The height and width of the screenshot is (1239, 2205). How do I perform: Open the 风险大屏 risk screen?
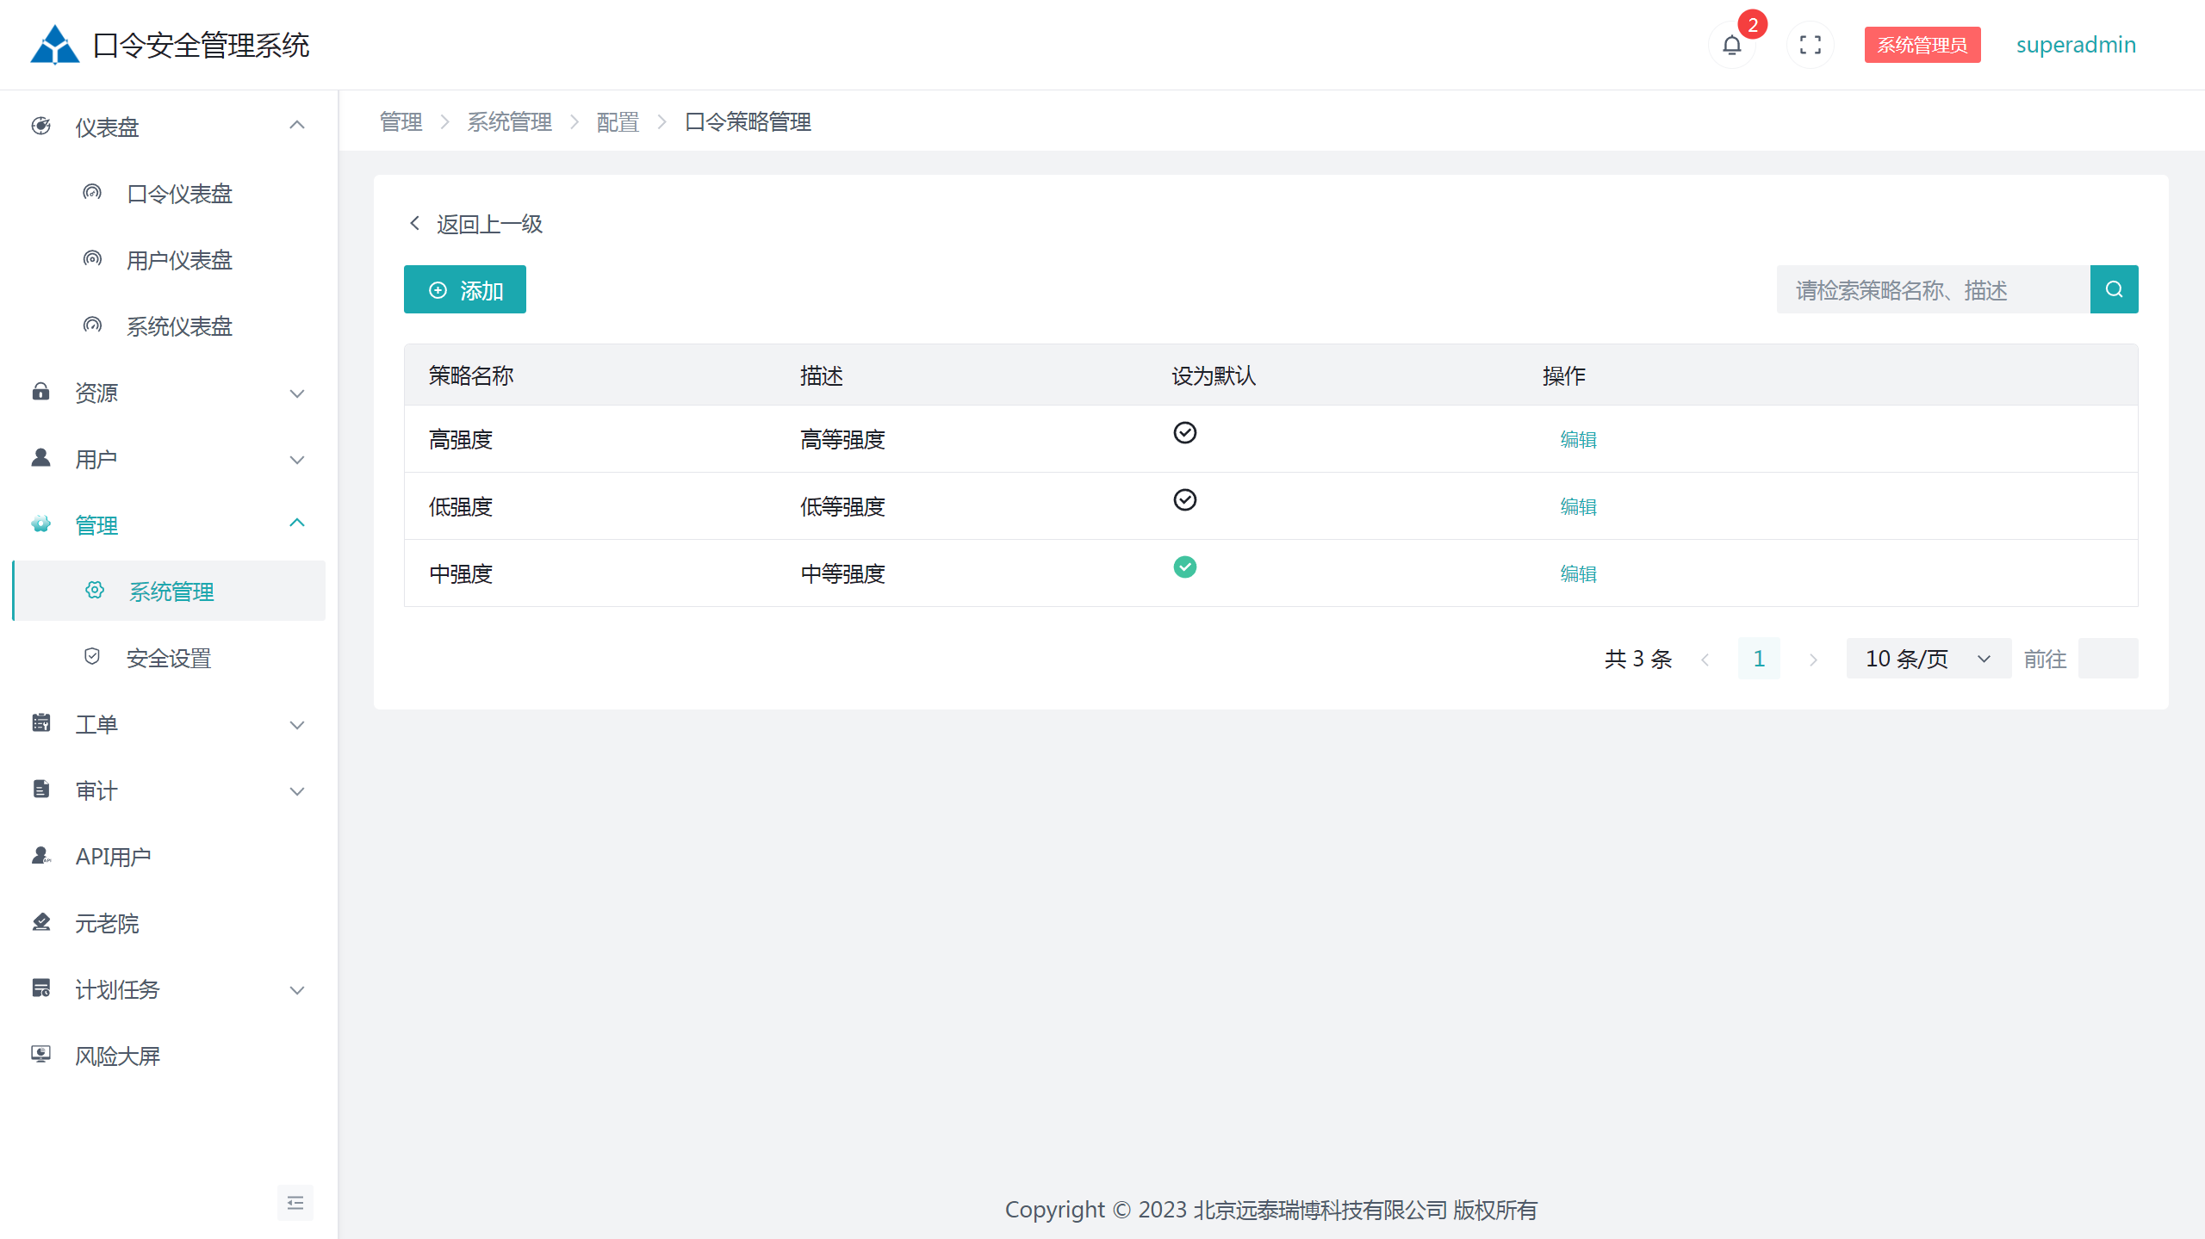pos(118,1055)
